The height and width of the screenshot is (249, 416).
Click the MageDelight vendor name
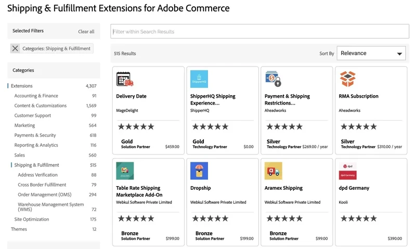point(127,110)
